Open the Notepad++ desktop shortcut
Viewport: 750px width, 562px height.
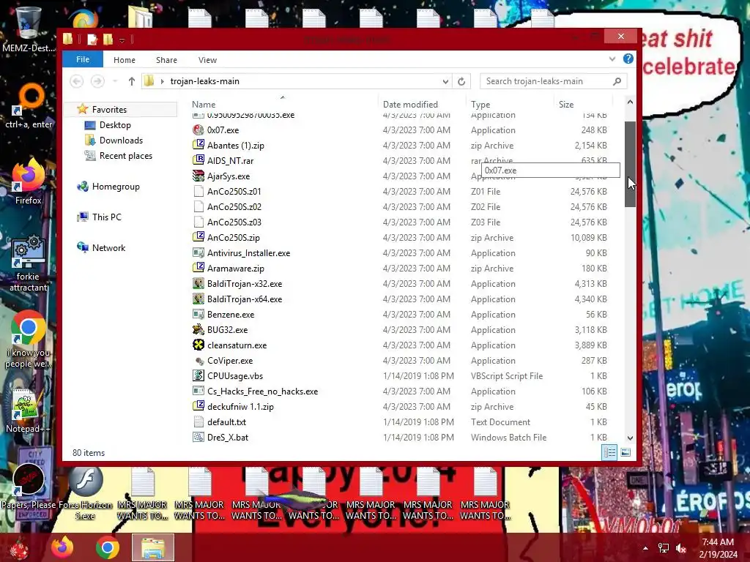pos(28,411)
